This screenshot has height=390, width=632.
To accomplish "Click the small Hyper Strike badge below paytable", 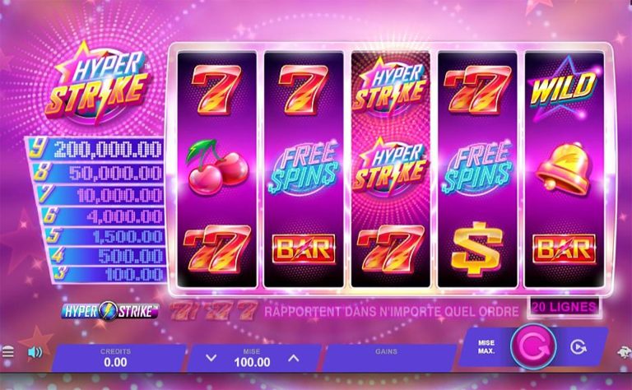I will (x=109, y=311).
